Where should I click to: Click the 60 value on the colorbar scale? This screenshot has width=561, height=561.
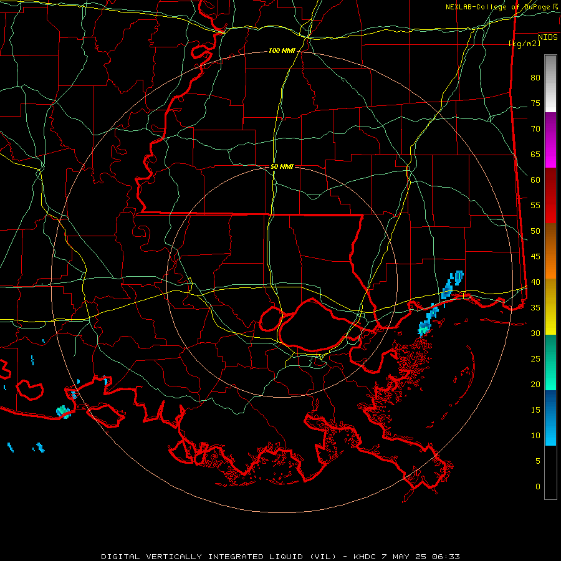pos(535,180)
